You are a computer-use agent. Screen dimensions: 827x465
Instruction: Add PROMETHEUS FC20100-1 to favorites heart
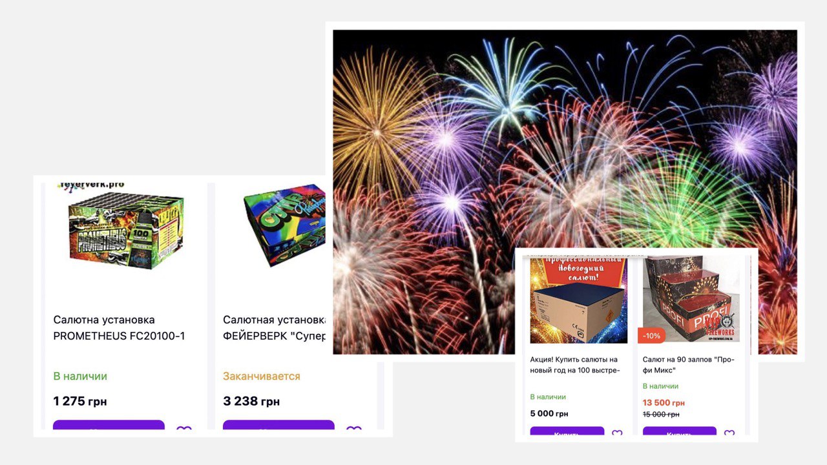coord(184,431)
